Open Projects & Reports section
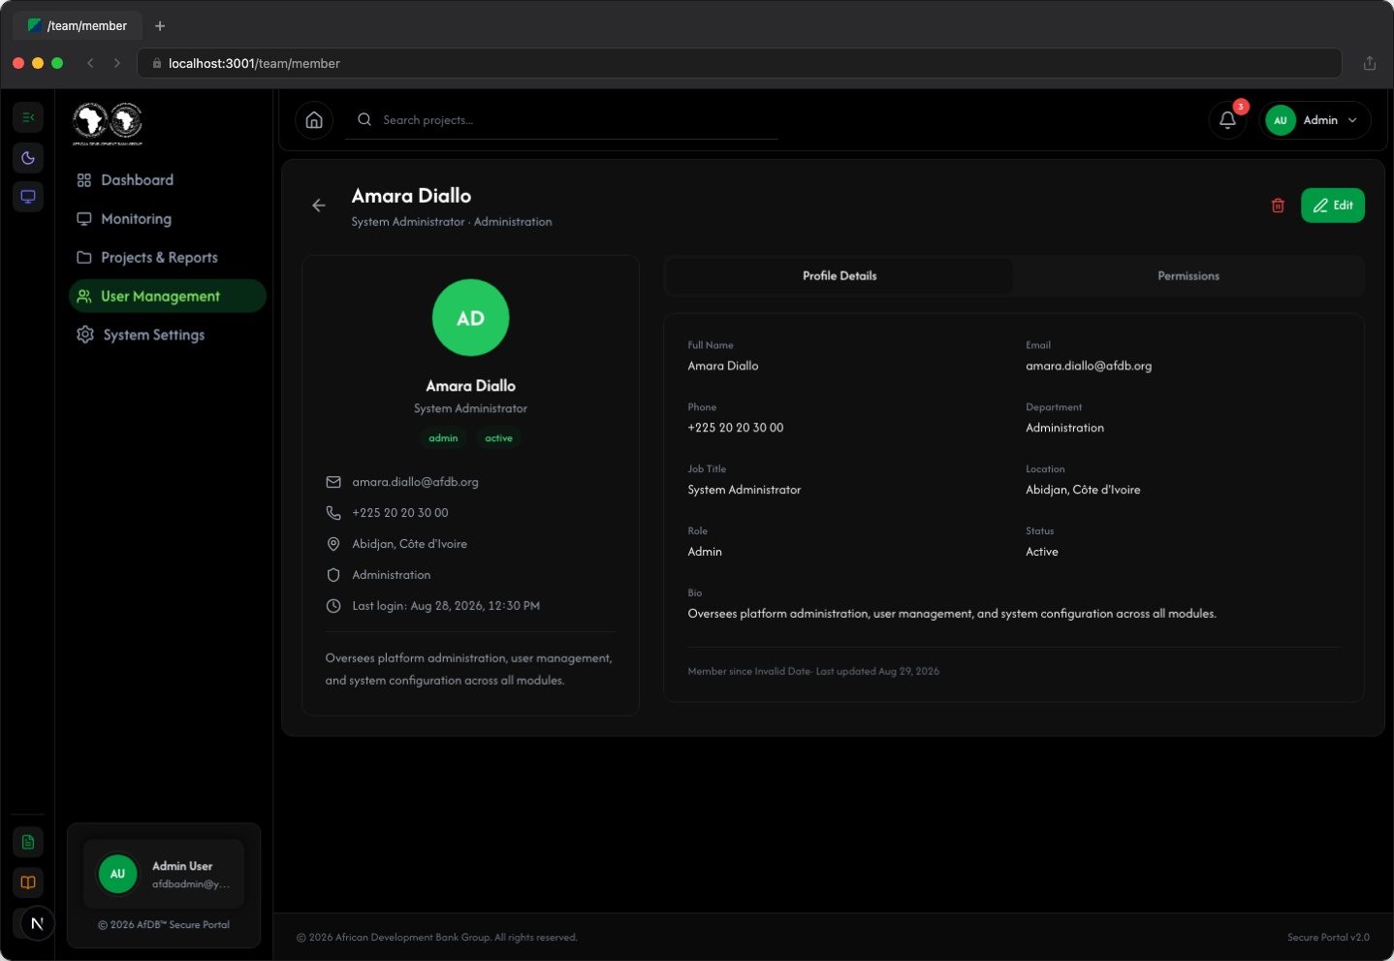This screenshot has width=1394, height=961. [167, 258]
